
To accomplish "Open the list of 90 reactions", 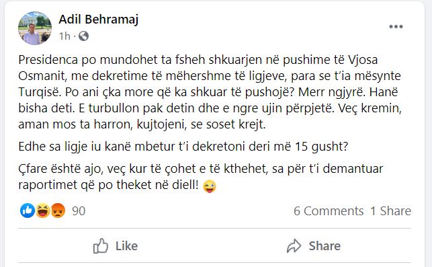I will [x=79, y=211].
